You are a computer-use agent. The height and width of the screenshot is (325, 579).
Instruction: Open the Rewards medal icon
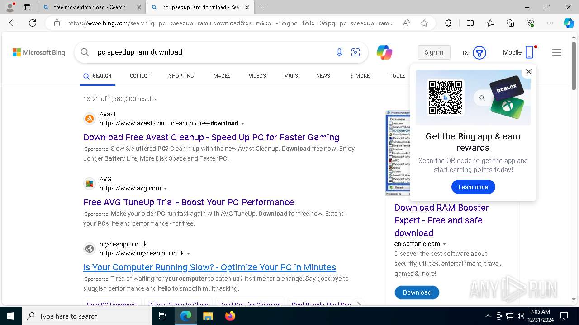coord(479,53)
